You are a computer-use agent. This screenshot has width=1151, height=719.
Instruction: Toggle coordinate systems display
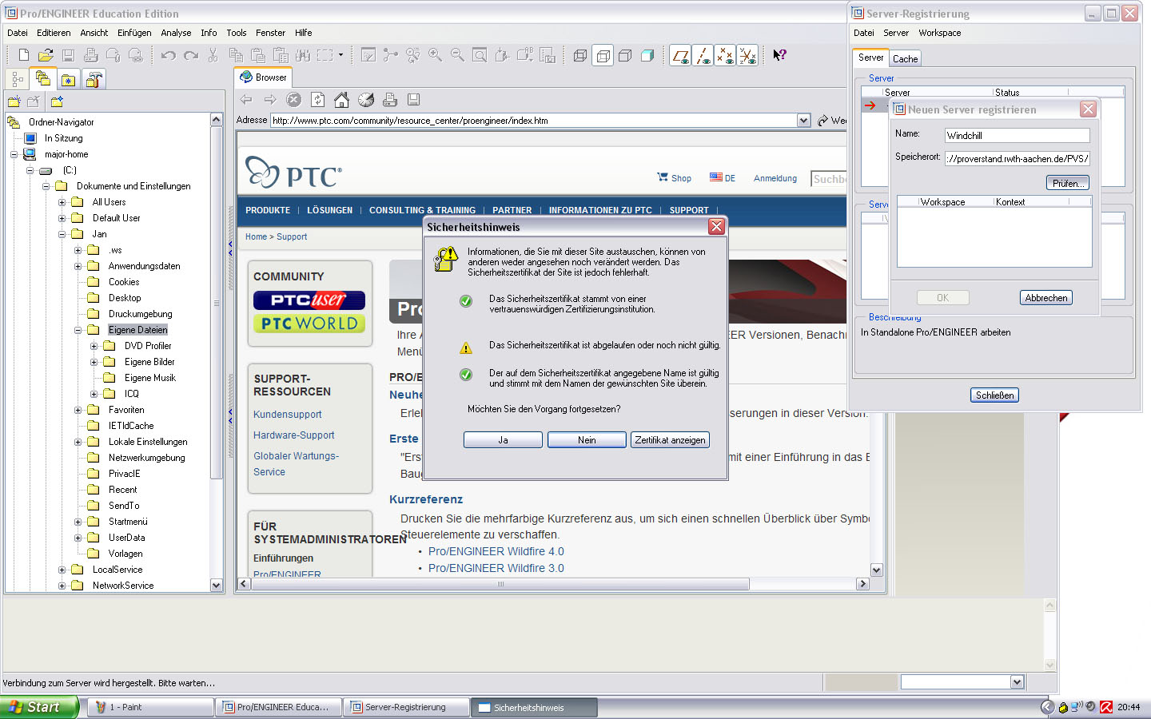click(747, 55)
